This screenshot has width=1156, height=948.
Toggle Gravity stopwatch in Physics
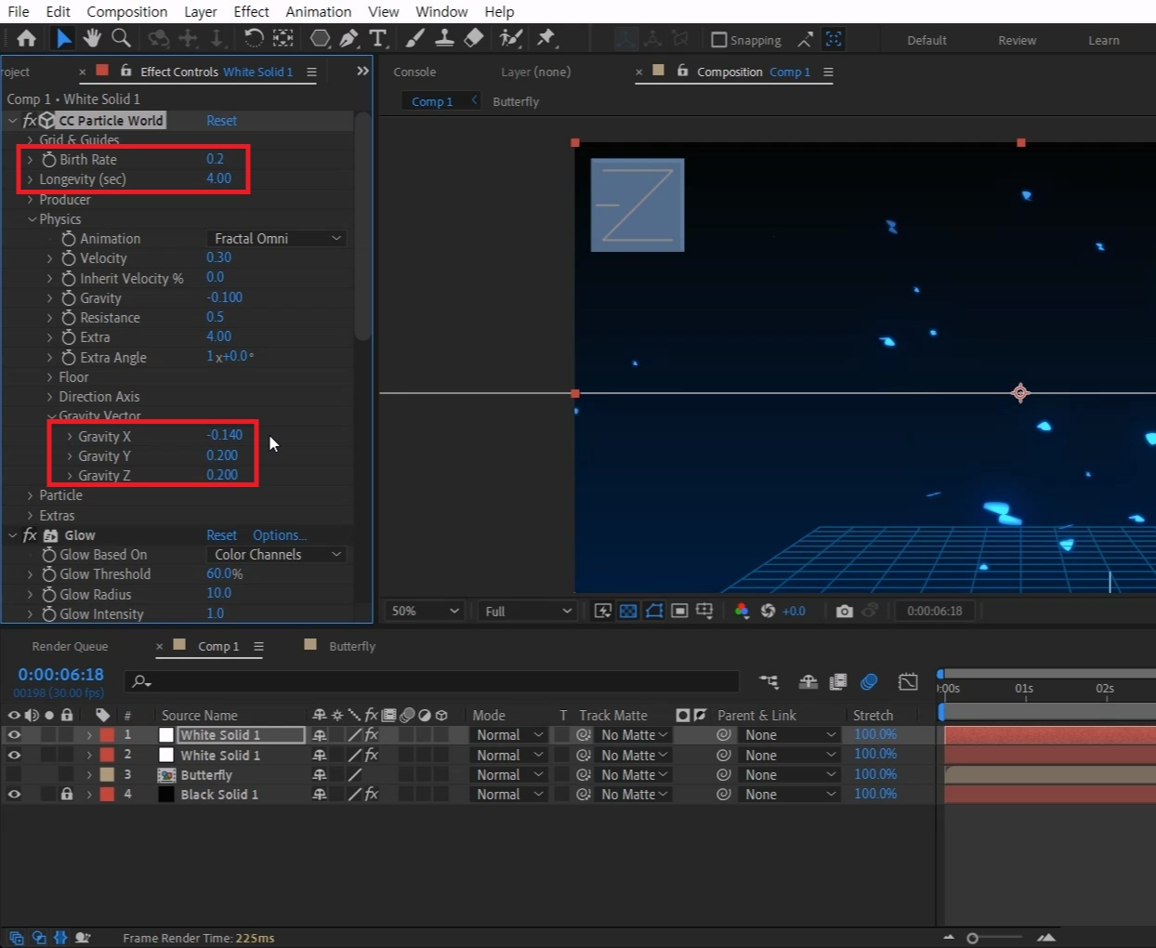point(69,298)
